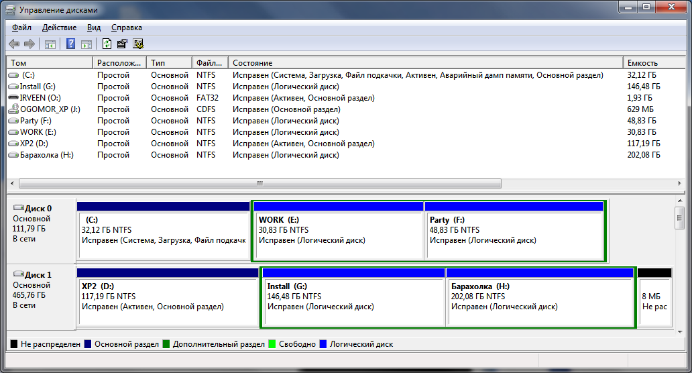Viewport: 692px width, 373px height.
Task: Click the Refresh toolbar icon
Action: coord(107,44)
